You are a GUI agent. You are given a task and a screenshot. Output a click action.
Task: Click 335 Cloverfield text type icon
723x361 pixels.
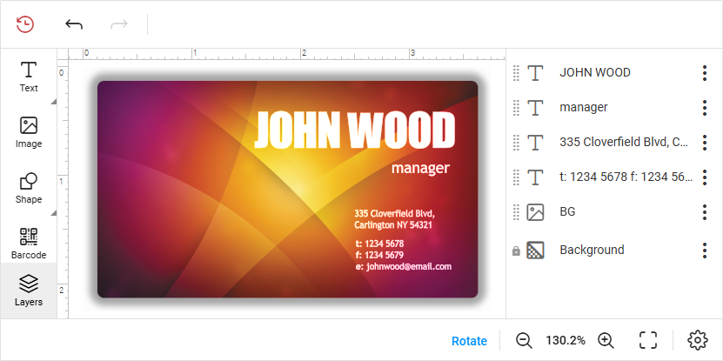click(x=535, y=143)
